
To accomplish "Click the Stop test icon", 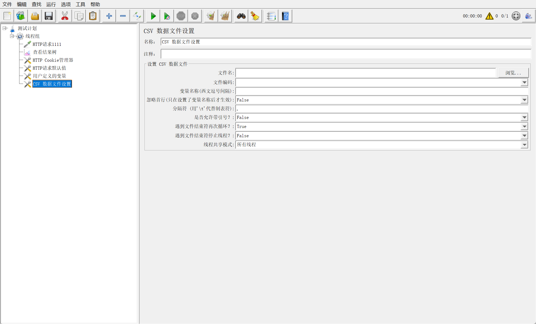I will tap(181, 16).
